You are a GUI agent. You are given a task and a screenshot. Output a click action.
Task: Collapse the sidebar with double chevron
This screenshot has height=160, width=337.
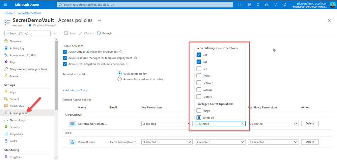click(x=55, y=33)
